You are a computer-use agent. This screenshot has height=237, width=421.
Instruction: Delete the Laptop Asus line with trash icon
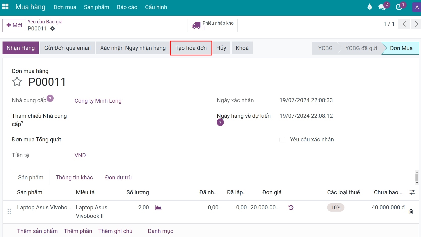pyautogui.click(x=411, y=212)
